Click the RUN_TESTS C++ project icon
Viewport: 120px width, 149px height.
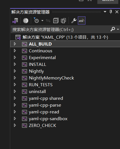(x=25, y=85)
